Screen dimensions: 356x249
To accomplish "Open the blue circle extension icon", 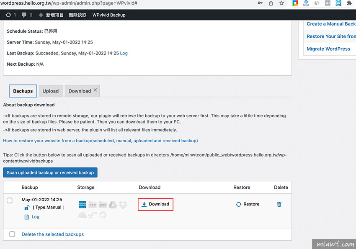I will (x=306, y=3).
